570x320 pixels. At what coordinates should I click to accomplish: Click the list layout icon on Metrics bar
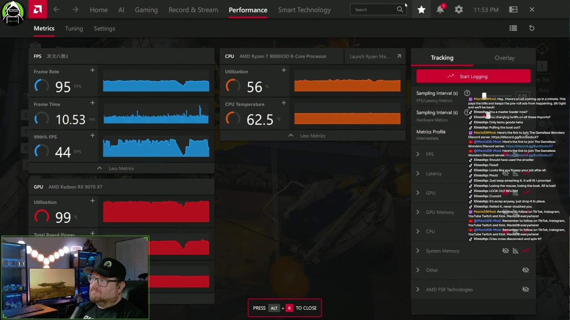(x=513, y=28)
